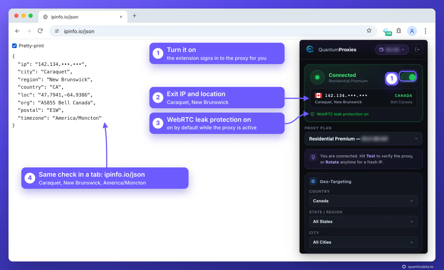Click the green connection status dot
The height and width of the screenshot is (270, 444).
pyautogui.click(x=317, y=77)
